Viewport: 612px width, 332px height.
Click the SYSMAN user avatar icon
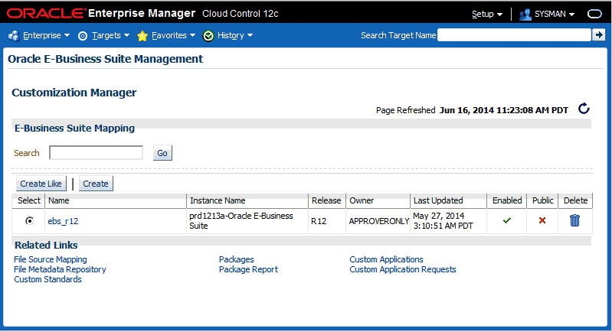click(525, 15)
